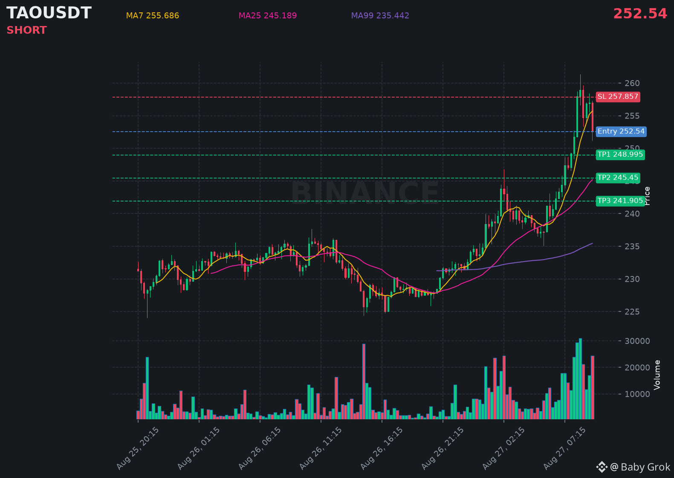
Task: Click the Aug 26, 21:15 time axis label
Action: [x=443, y=449]
